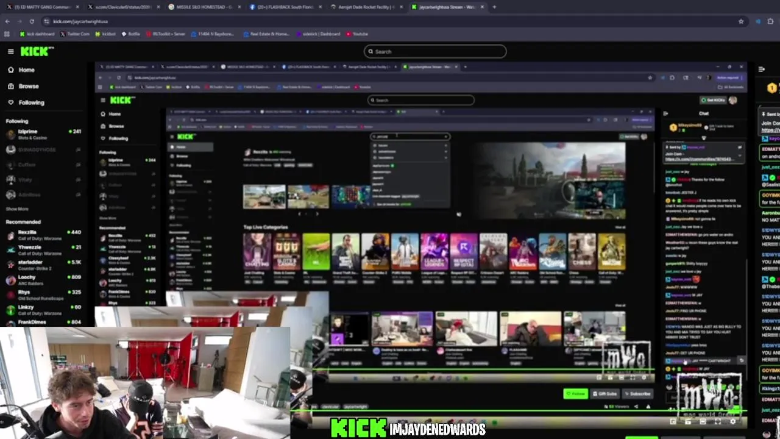The image size is (780, 439).
Task: Close the Aerojet Dade Rocket Facility tab
Action: tap(400, 7)
